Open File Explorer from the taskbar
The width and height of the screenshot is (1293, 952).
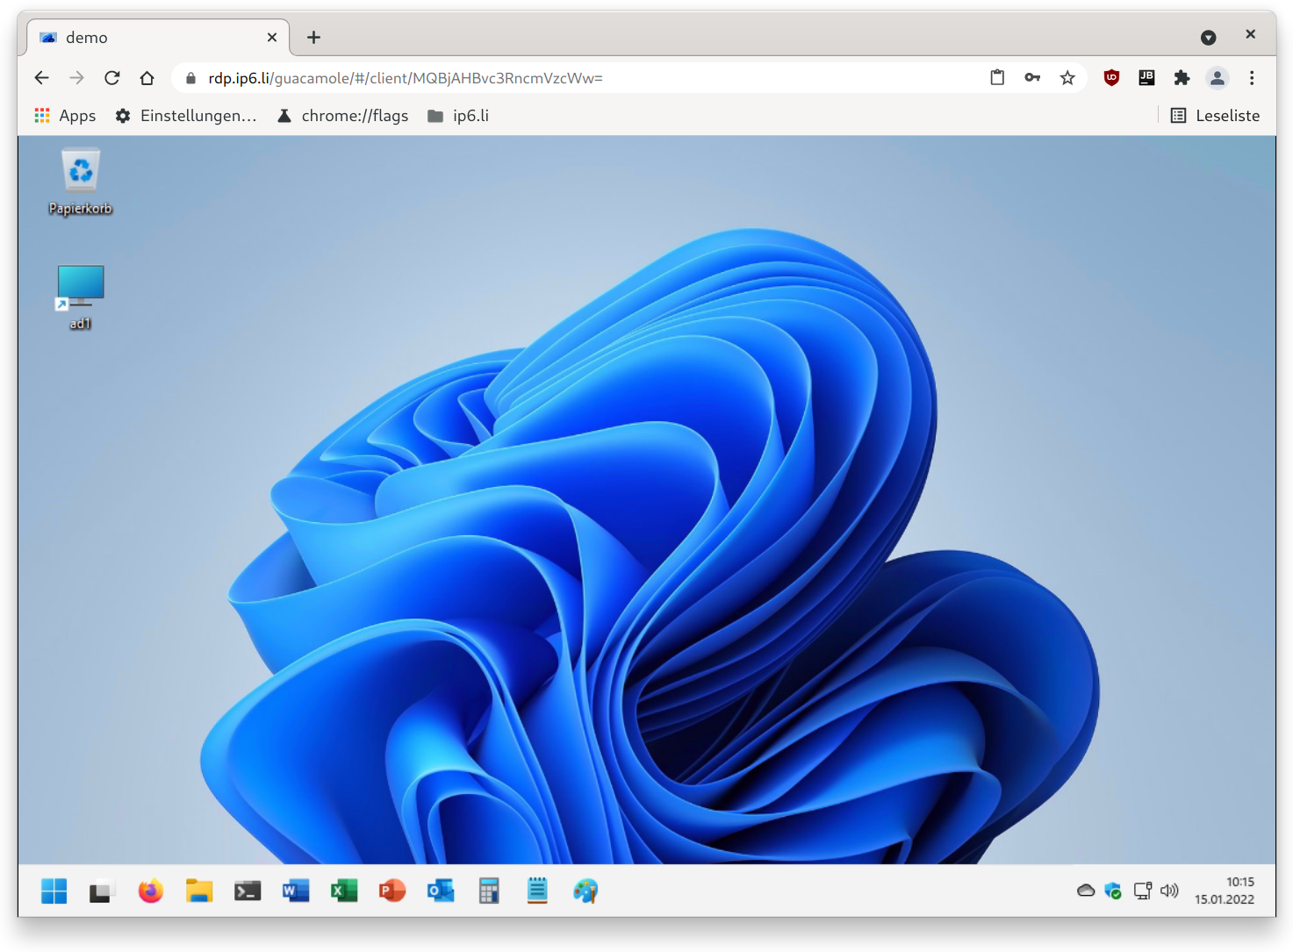tap(199, 891)
